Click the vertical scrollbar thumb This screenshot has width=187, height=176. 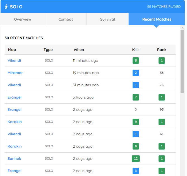click(x=182, y=61)
